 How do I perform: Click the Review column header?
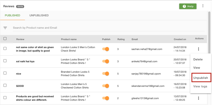point(20,39)
